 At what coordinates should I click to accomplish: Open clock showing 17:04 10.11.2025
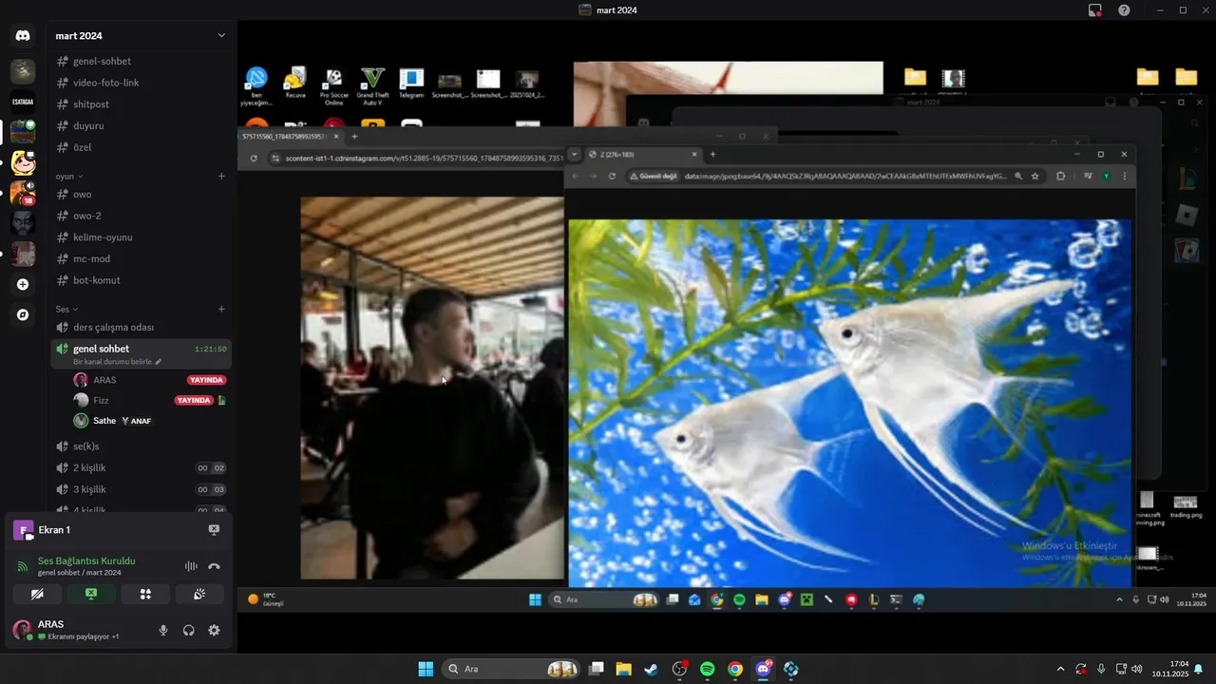coord(1169,669)
